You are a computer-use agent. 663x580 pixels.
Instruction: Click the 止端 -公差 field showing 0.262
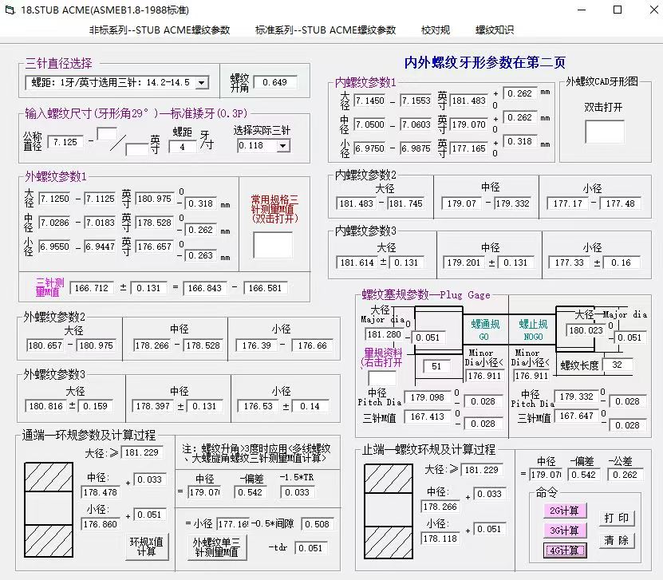626,475
